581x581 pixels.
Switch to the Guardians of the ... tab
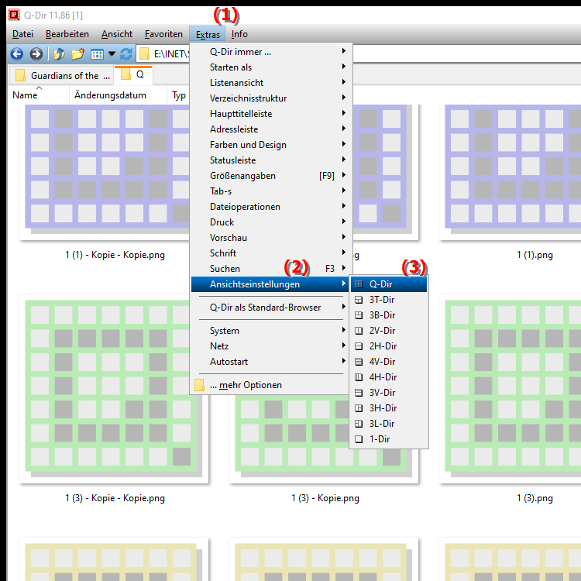coord(61,76)
